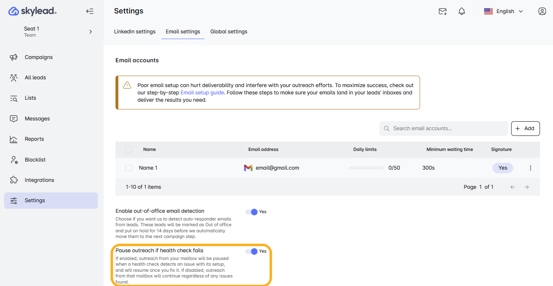The height and width of the screenshot is (286, 553).
Task: Click the Skylead logo
Action: pos(33,11)
